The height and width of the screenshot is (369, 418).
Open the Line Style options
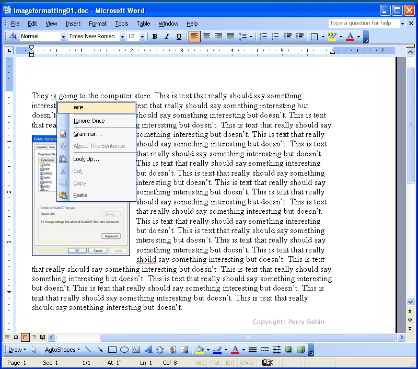pyautogui.click(x=252, y=350)
